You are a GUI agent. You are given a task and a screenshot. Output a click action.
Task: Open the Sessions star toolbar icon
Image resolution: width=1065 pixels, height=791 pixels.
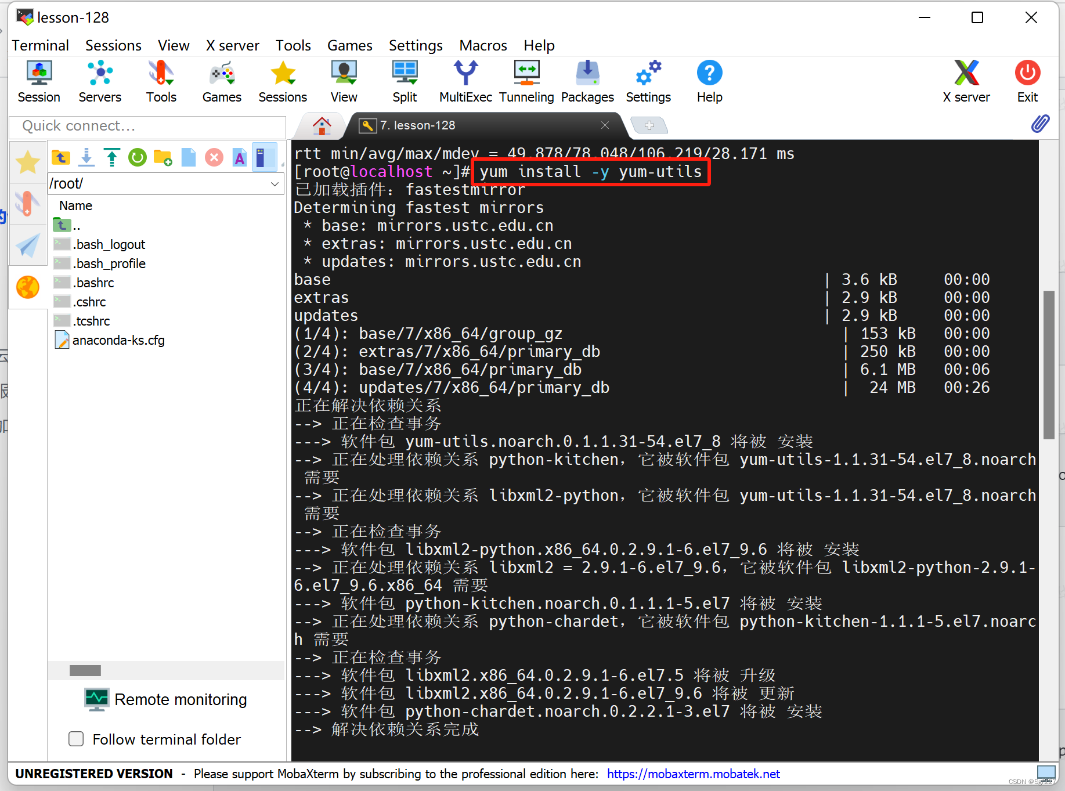pyautogui.click(x=283, y=81)
